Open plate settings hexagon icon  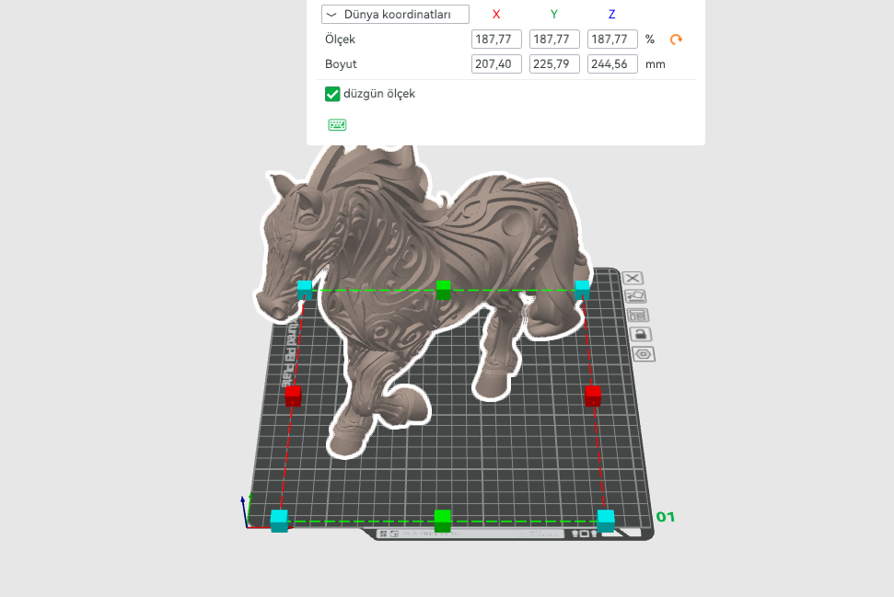(644, 354)
